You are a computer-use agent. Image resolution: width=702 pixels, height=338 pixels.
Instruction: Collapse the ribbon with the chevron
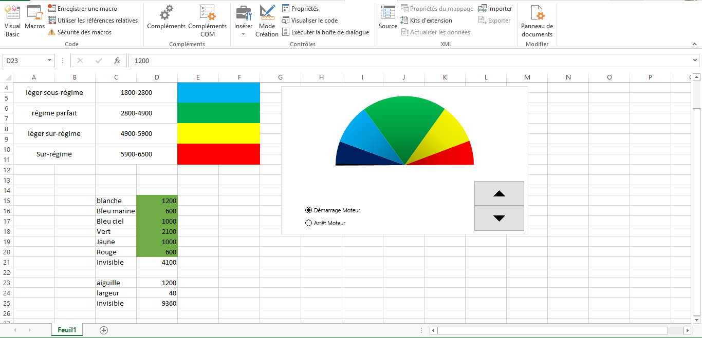point(694,45)
